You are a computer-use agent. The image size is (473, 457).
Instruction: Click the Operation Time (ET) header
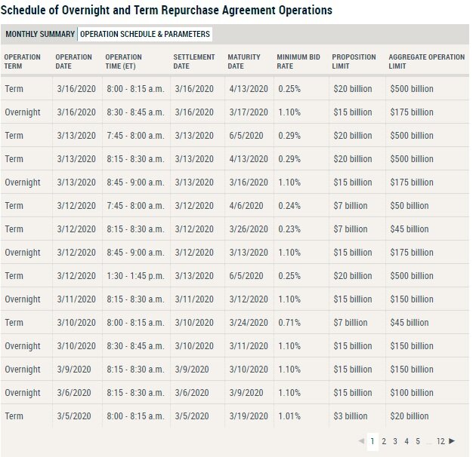pos(124,61)
